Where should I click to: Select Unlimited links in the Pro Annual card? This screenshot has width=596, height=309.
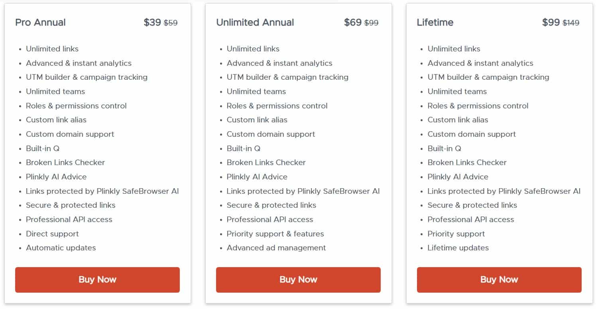(x=52, y=49)
